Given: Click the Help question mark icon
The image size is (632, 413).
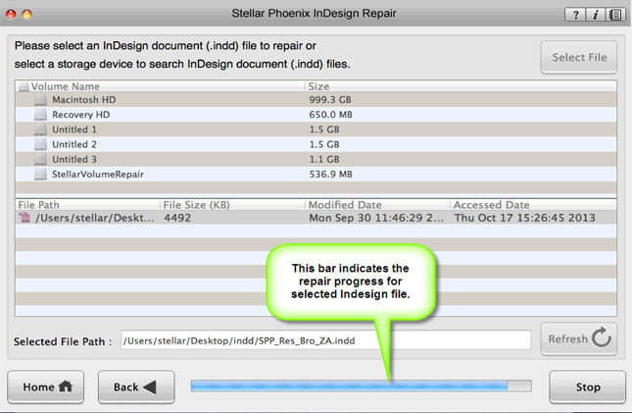Looking at the screenshot, I should tap(574, 14).
